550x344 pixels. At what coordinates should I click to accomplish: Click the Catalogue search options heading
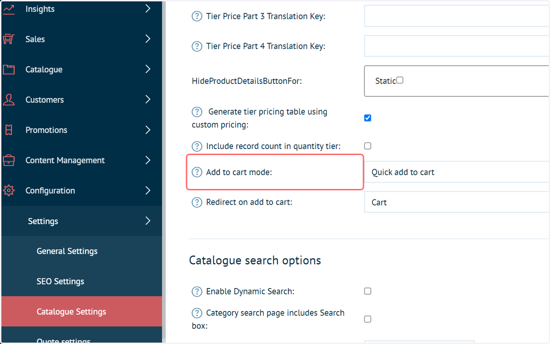pos(255,261)
